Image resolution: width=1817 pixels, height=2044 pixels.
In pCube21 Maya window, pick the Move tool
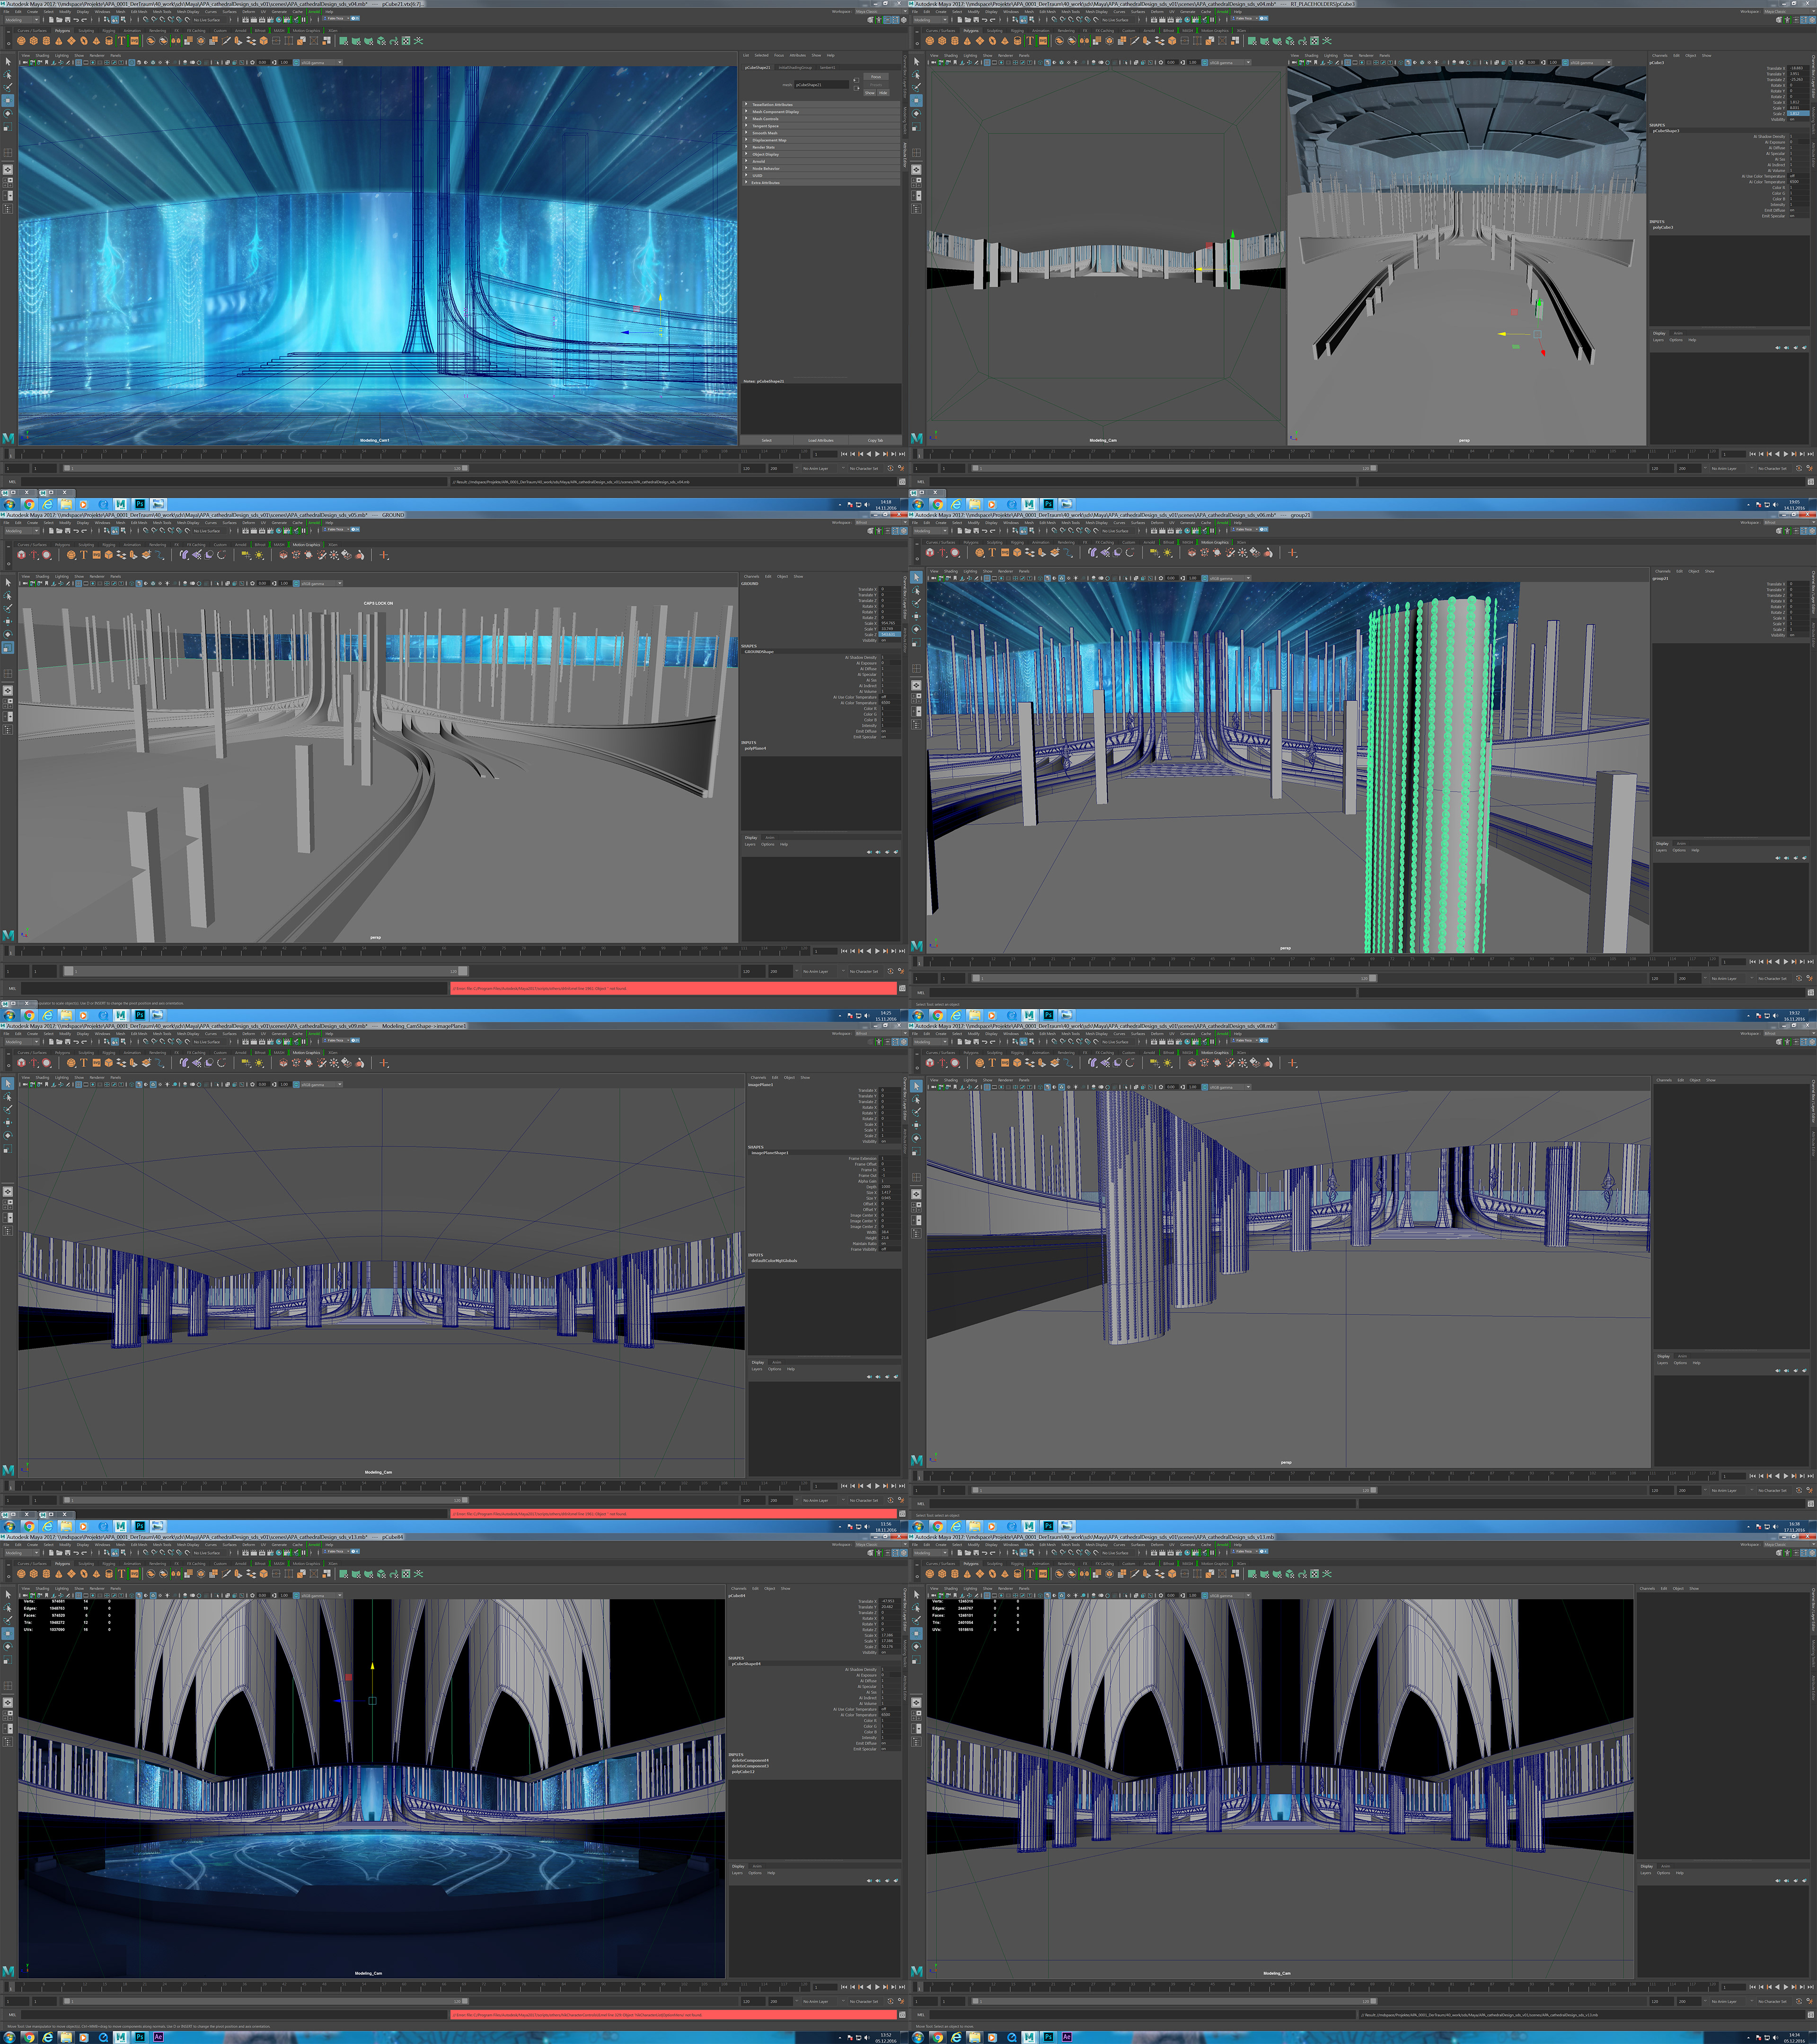(x=8, y=101)
